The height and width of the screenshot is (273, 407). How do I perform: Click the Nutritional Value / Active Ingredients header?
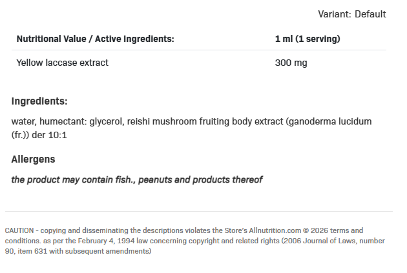click(x=95, y=39)
